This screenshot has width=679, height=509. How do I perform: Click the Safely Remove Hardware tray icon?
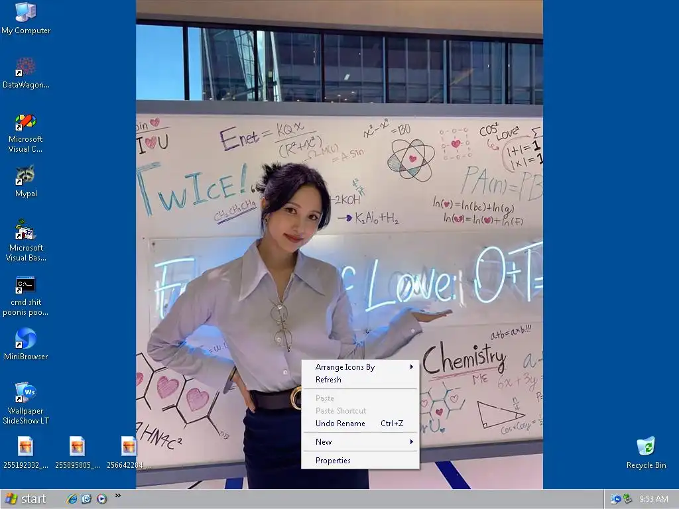coord(627,499)
